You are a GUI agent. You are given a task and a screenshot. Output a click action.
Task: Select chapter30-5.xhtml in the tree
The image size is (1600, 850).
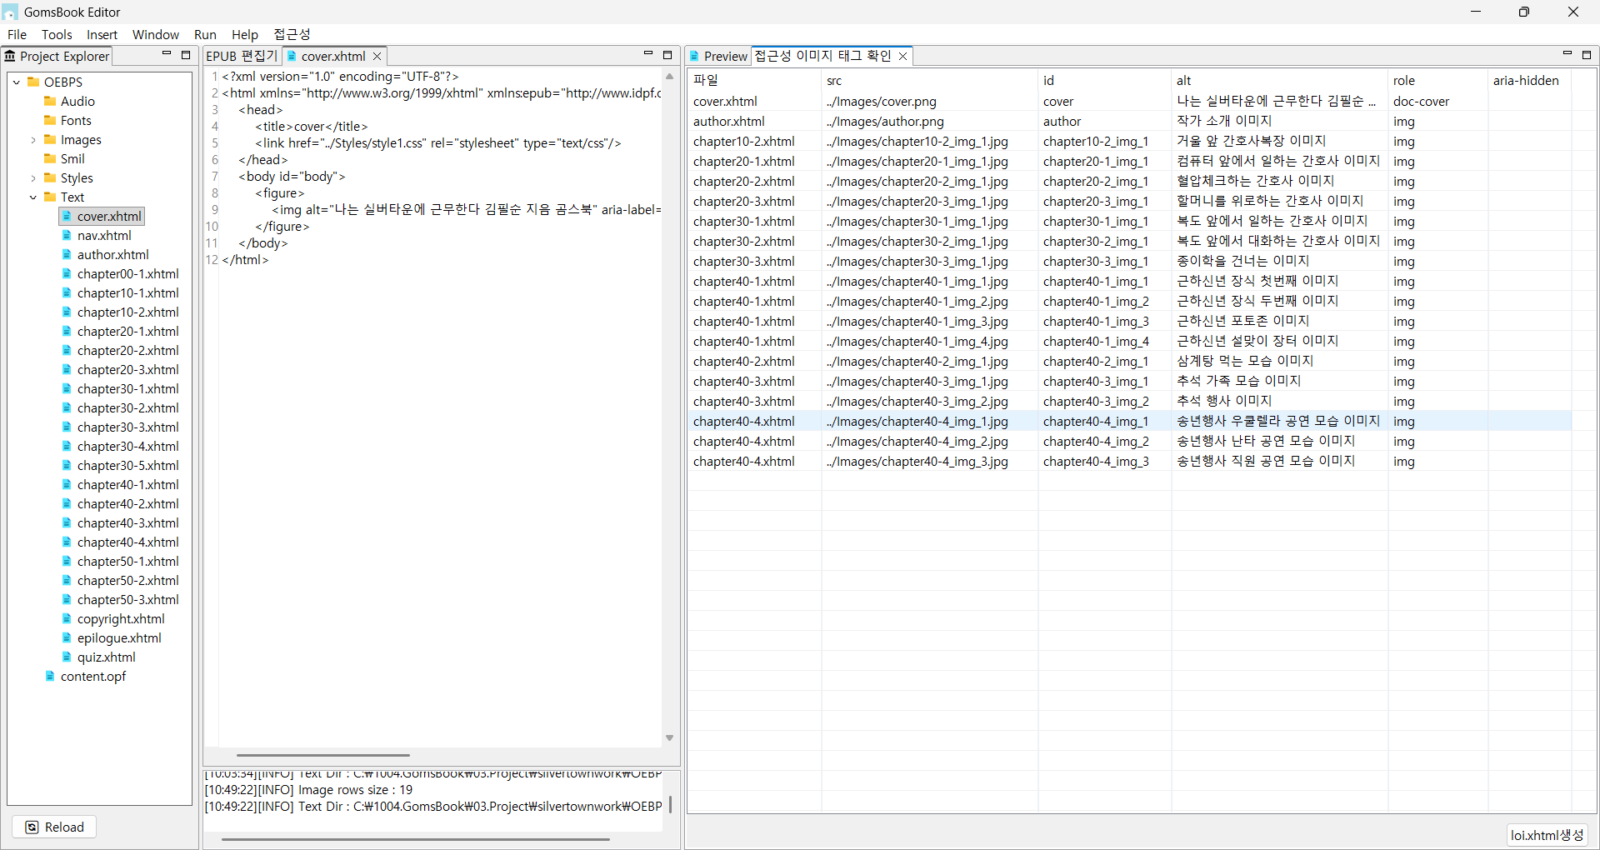coord(127,465)
